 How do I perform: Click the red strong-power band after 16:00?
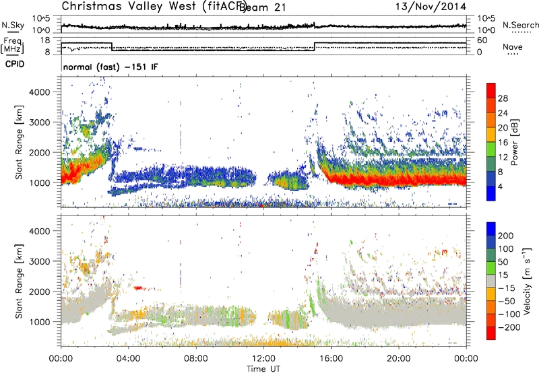(x=399, y=180)
